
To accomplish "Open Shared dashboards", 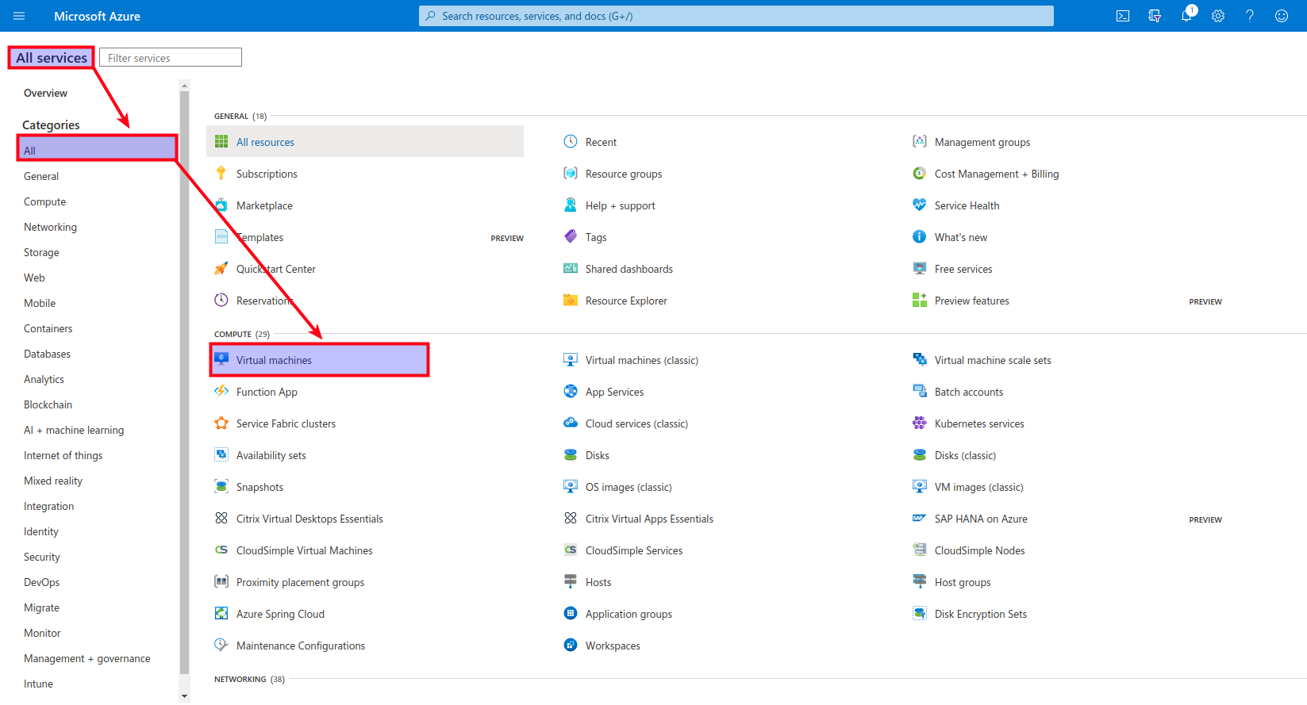I will tap(629, 269).
